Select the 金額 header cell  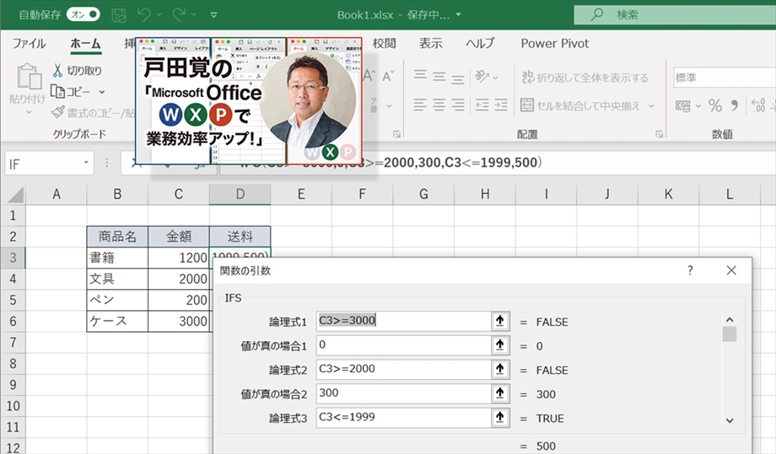coord(179,236)
